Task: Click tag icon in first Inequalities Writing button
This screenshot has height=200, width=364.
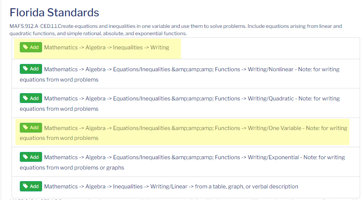Action: pos(25,47)
